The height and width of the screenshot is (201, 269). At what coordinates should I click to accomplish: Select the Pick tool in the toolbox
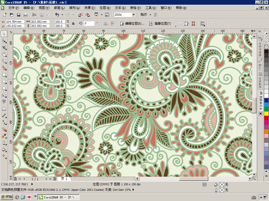pos(4,34)
